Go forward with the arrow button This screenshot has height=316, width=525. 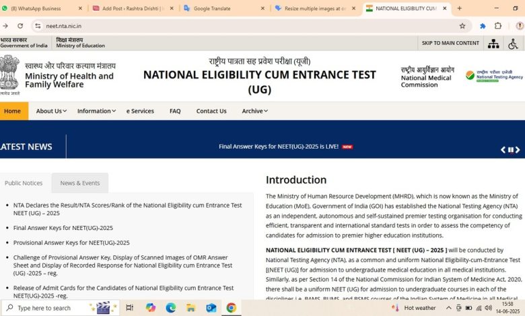(5, 26)
